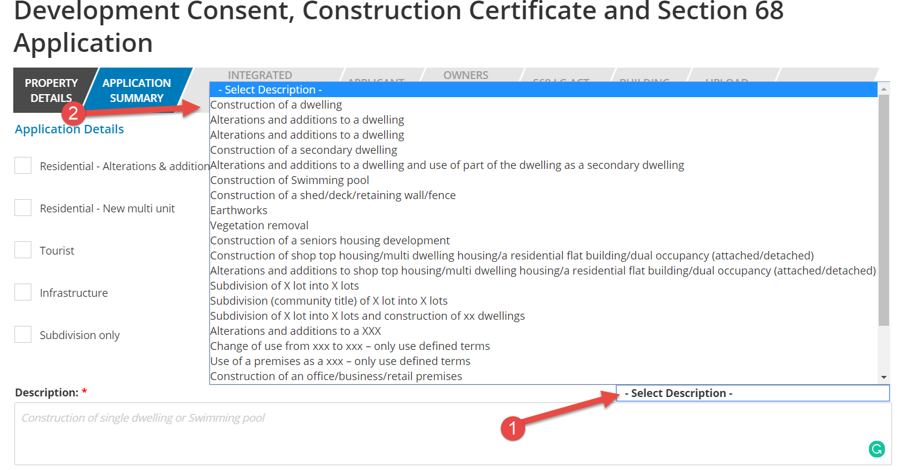
Task: Pick 'Subdivision of X lot into X lots and construction of xx dwellings'
Action: coord(544,316)
